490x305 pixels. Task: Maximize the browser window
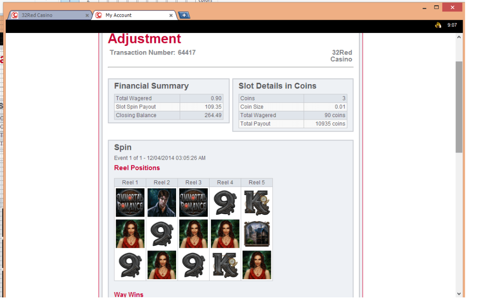pos(436,7)
